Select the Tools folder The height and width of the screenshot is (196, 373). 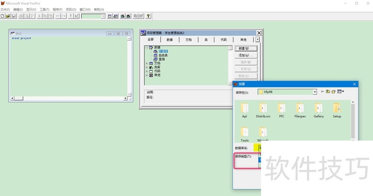point(244,135)
